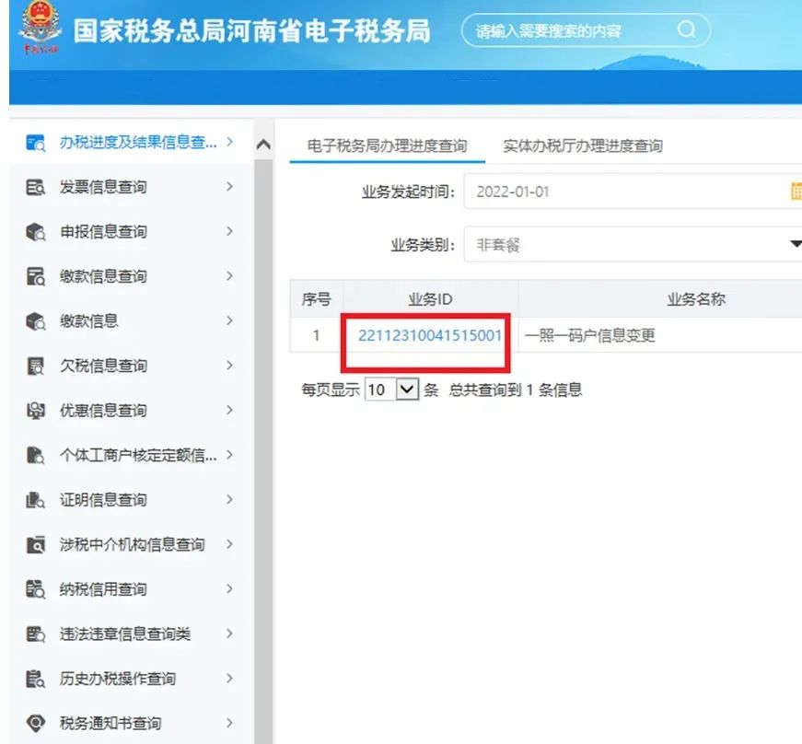Open 纳税信用查询 menu item
802x744 pixels.
132,589
